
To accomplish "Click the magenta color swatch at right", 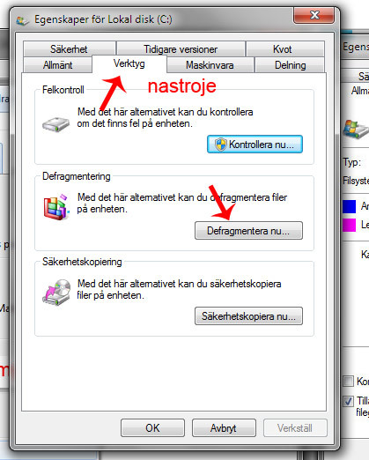I will [350, 225].
